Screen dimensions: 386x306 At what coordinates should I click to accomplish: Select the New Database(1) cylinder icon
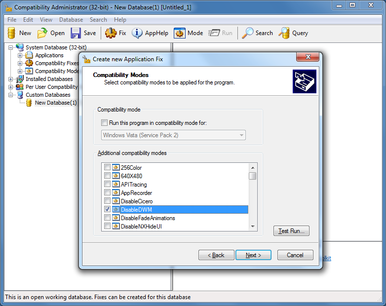[29, 103]
